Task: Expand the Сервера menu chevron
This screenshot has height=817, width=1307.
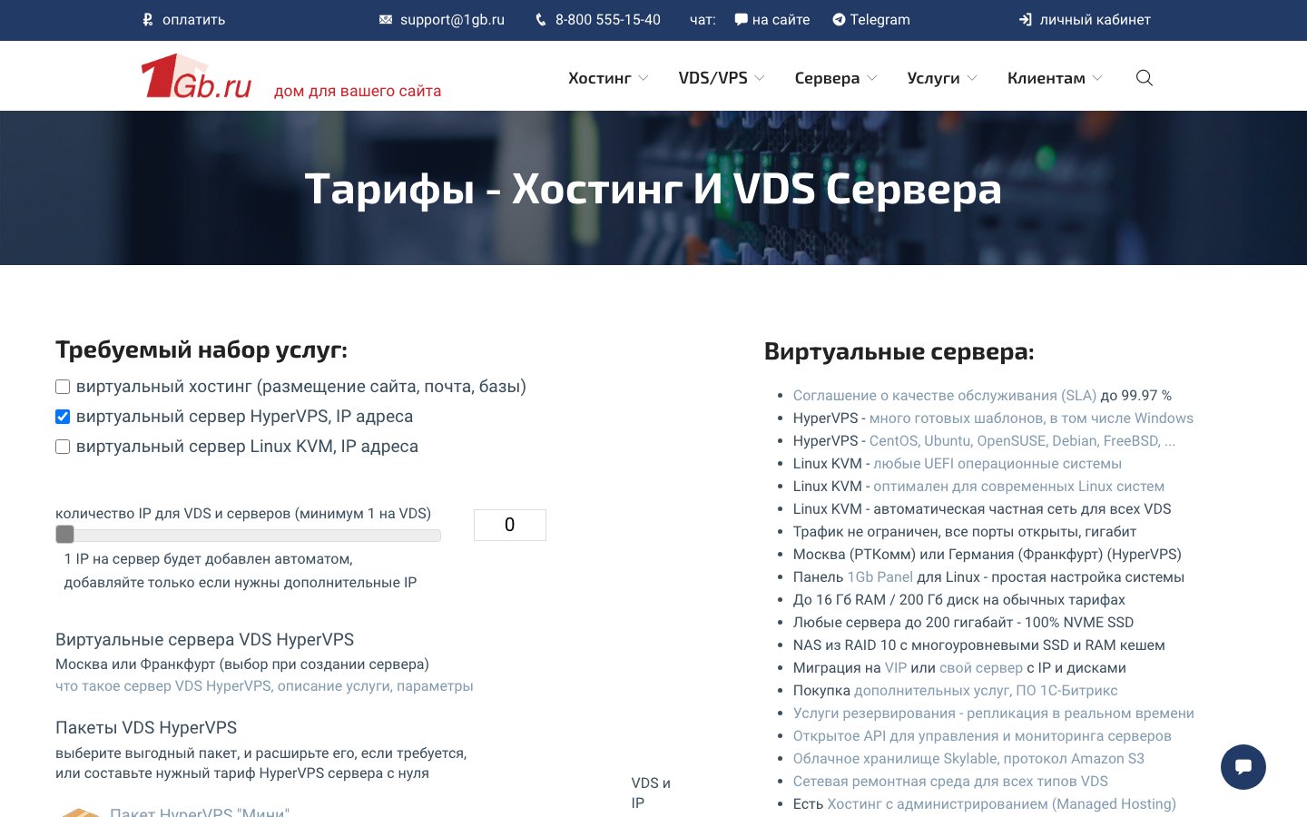Action: point(872,78)
